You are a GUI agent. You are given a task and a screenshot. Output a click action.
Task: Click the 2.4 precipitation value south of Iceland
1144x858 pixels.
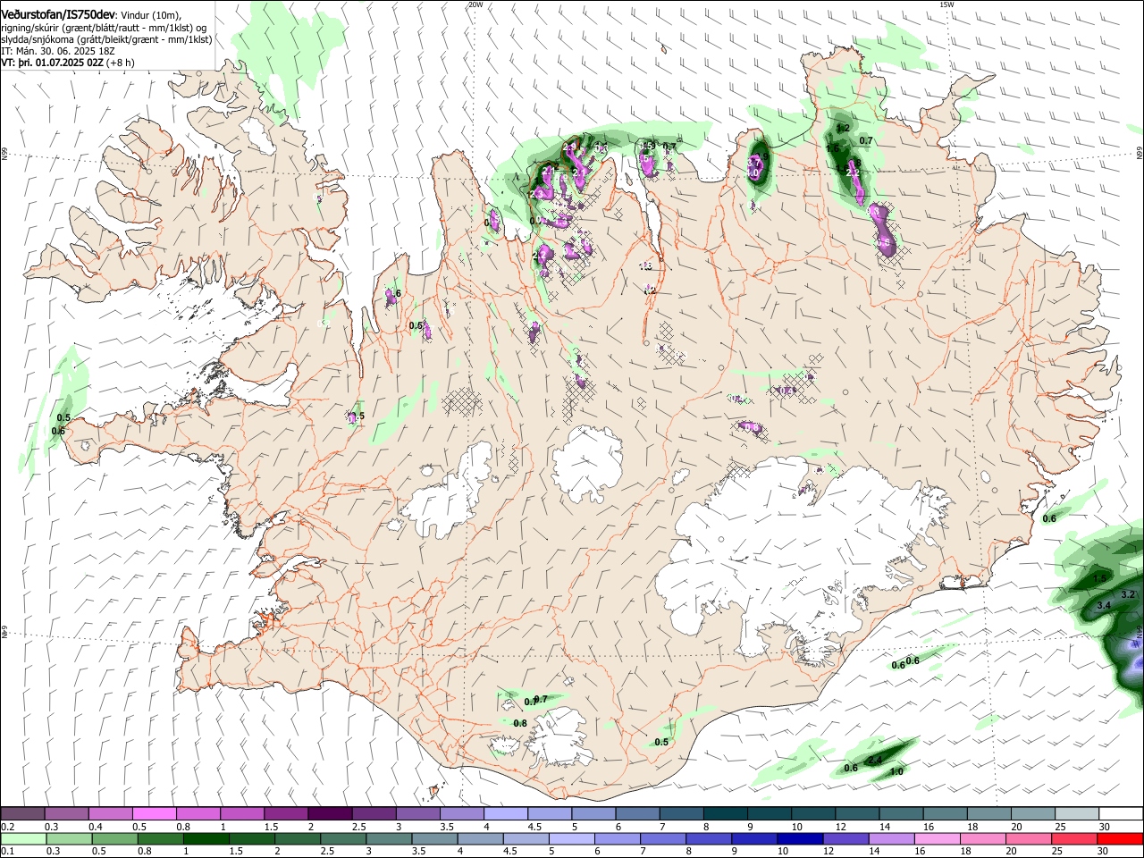pos(875,761)
